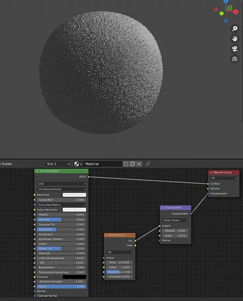Click the new material duplicate icon
The image size is (243, 301).
tap(132, 164)
